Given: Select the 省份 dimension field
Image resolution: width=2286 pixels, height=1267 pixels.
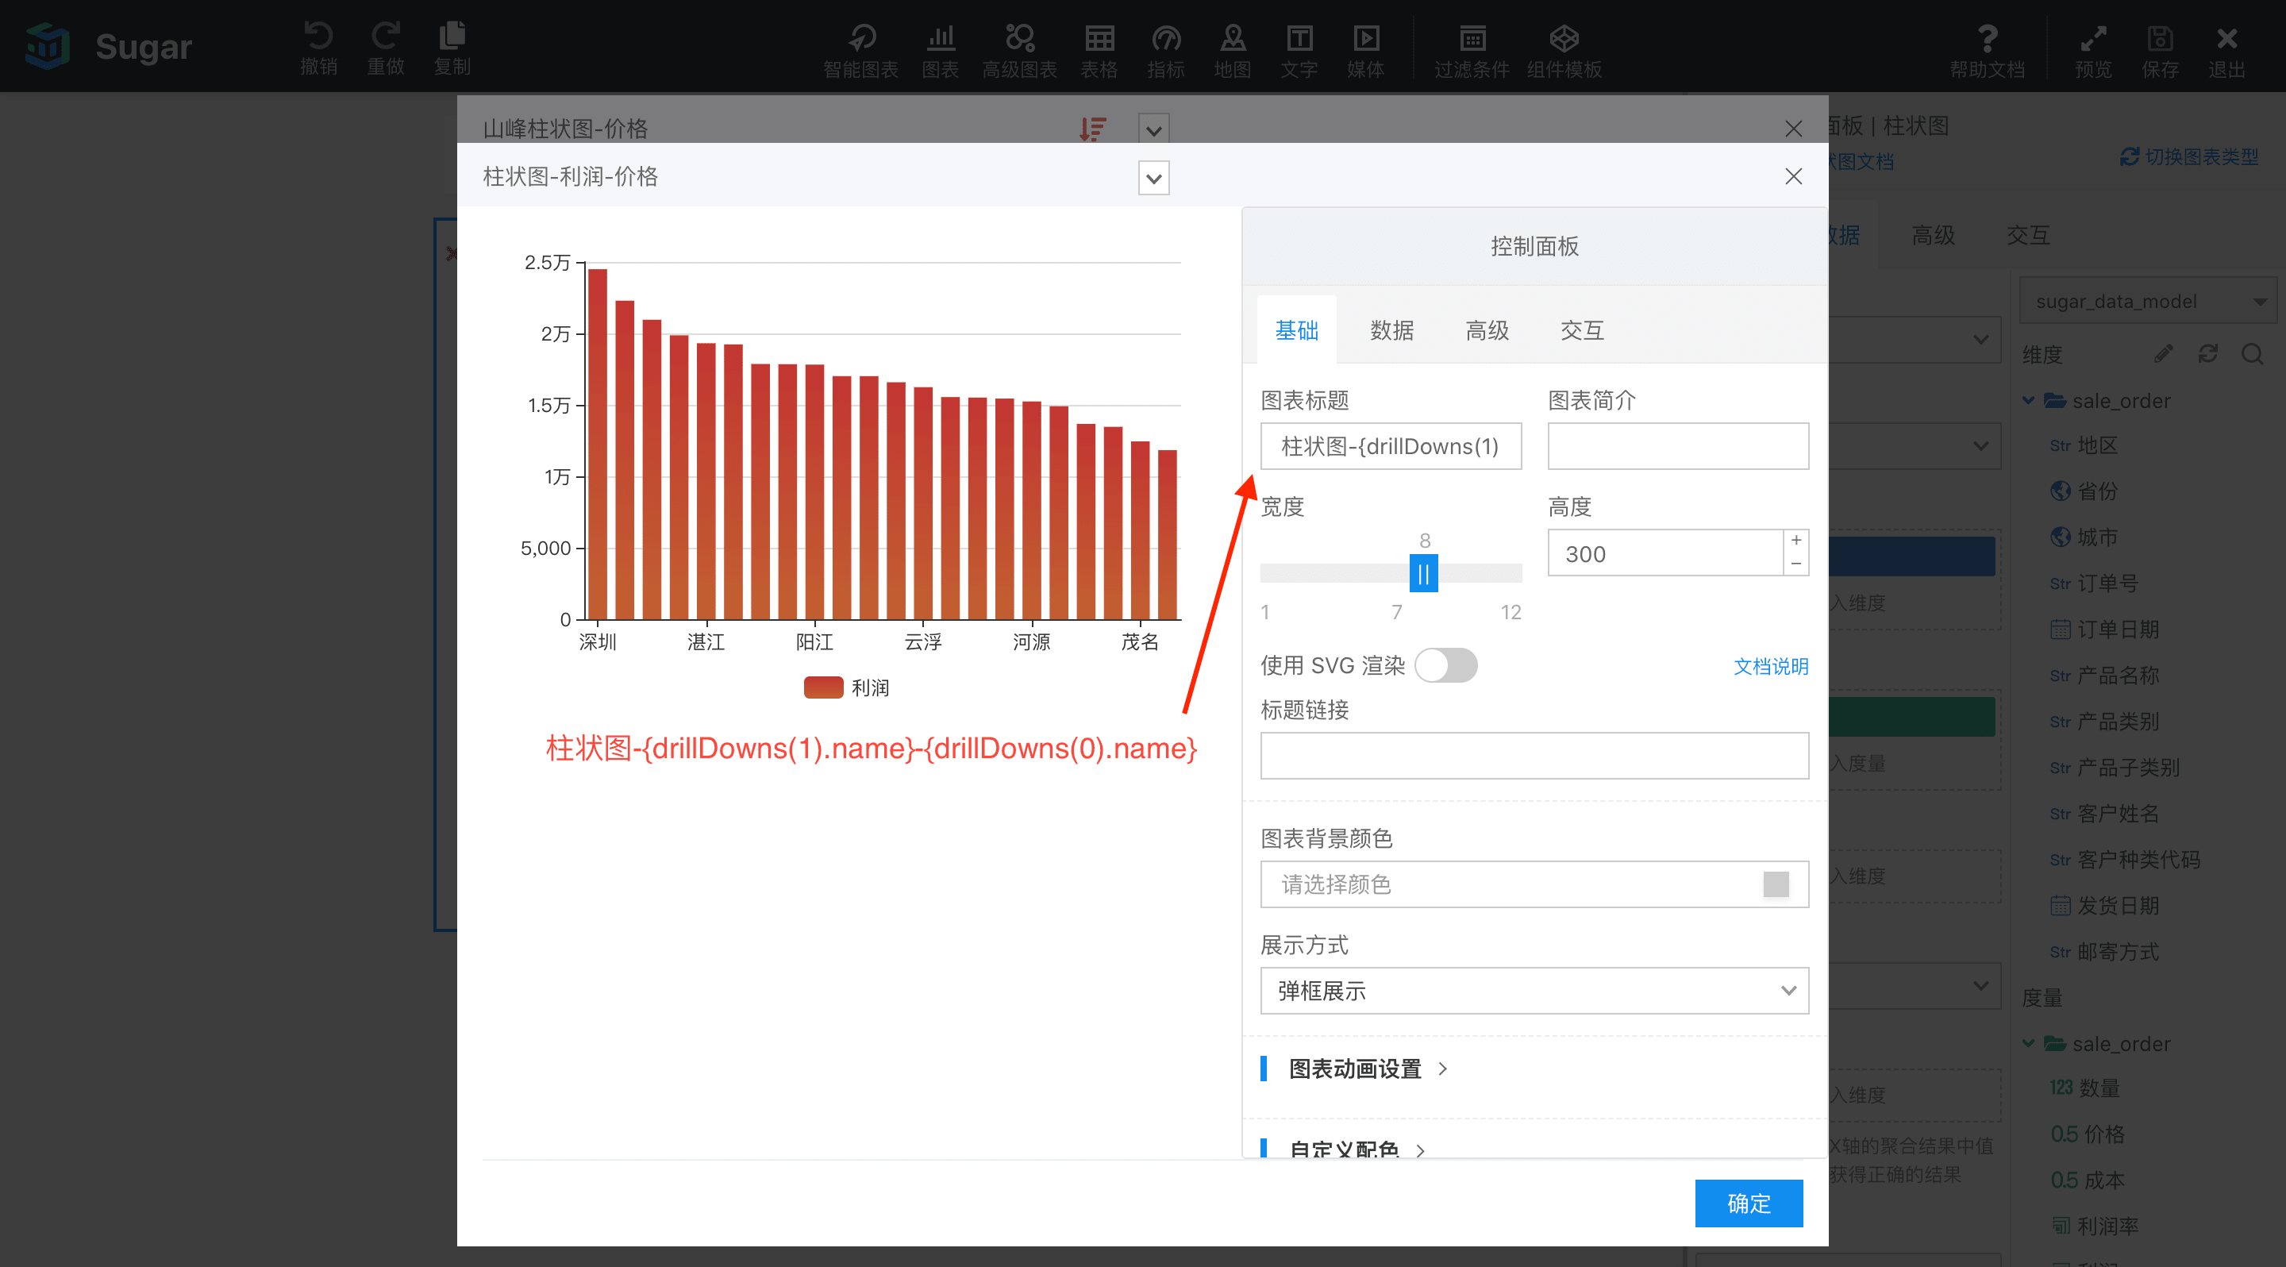Looking at the screenshot, I should (x=2085, y=491).
